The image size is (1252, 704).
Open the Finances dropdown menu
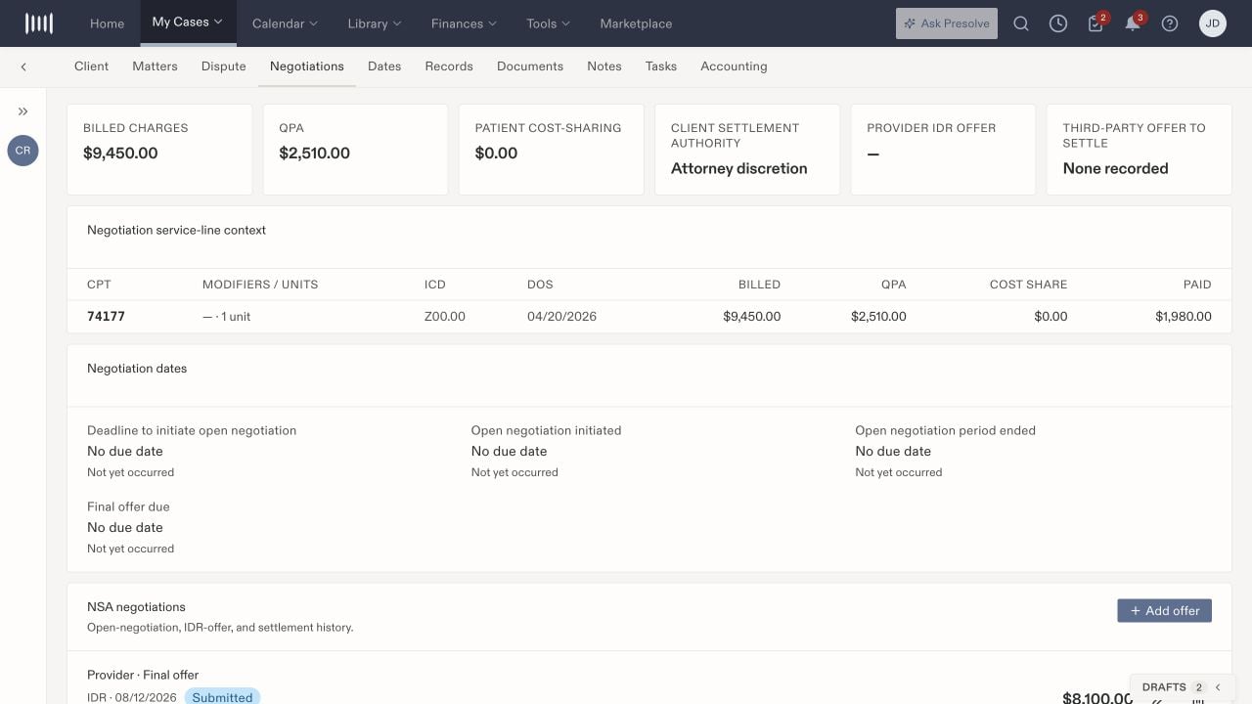pyautogui.click(x=464, y=23)
